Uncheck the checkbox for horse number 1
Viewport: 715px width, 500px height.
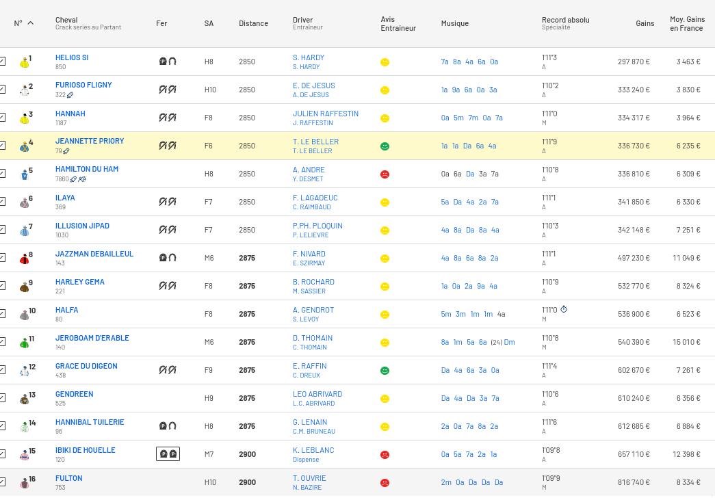coord(3,62)
